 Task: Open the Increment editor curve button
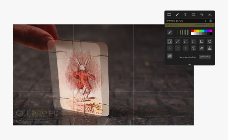[205, 57]
